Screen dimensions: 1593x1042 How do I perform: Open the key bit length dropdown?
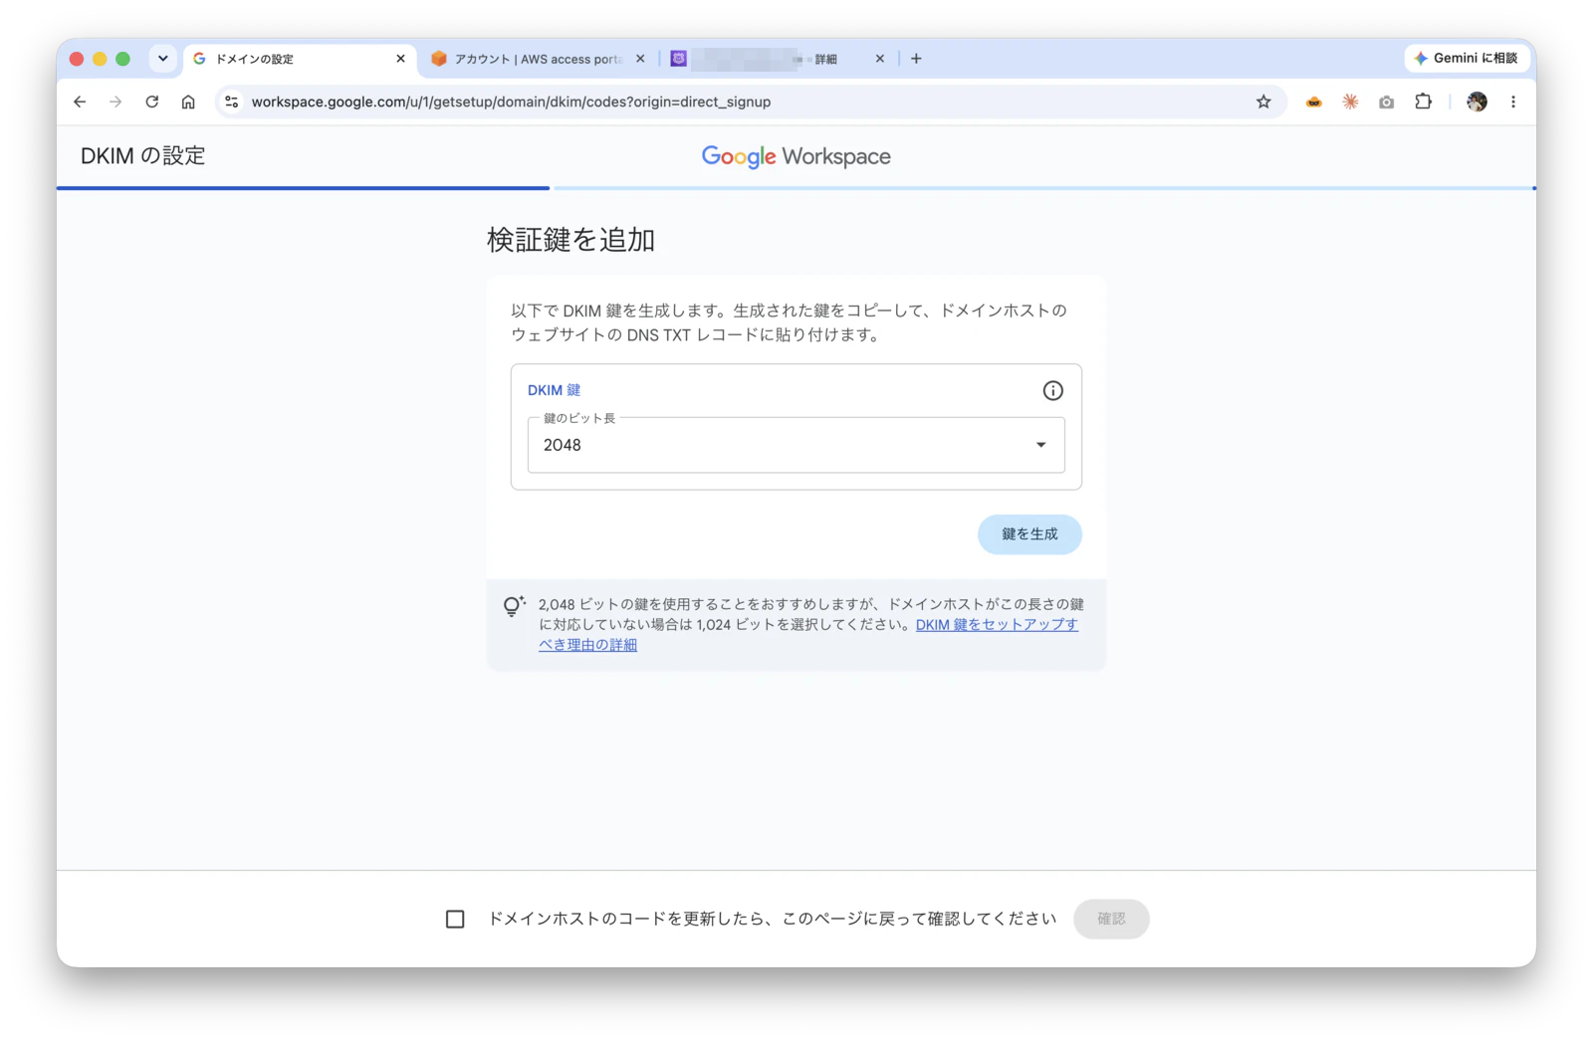pyautogui.click(x=796, y=445)
